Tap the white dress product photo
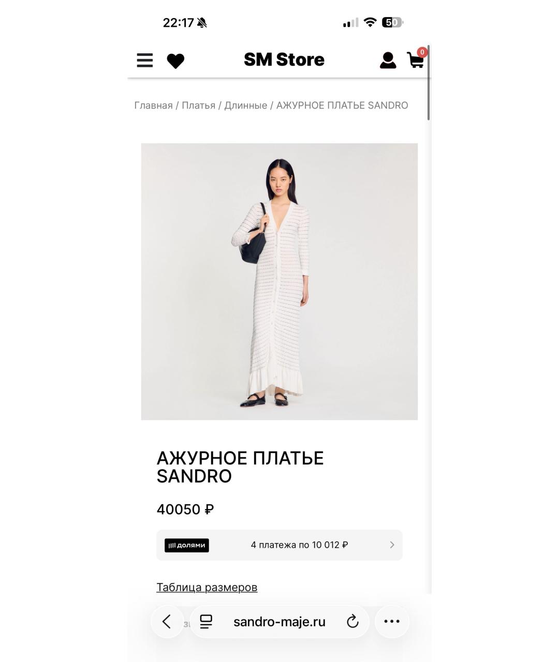559x662 pixels. tap(279, 281)
